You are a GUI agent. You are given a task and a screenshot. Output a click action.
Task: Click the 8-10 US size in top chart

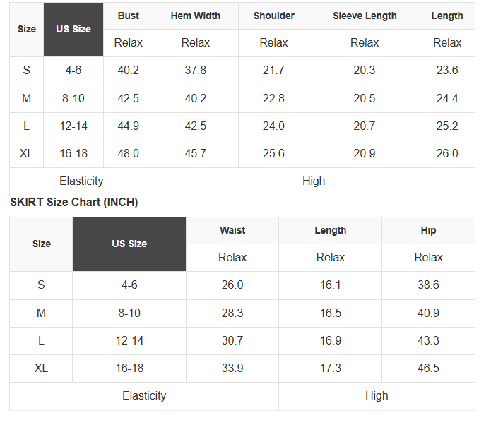tap(73, 99)
